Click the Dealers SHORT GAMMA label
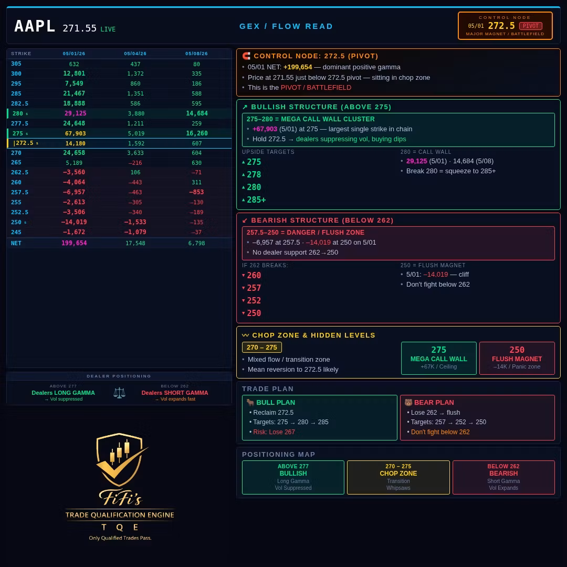The image size is (567, 567). click(x=175, y=393)
